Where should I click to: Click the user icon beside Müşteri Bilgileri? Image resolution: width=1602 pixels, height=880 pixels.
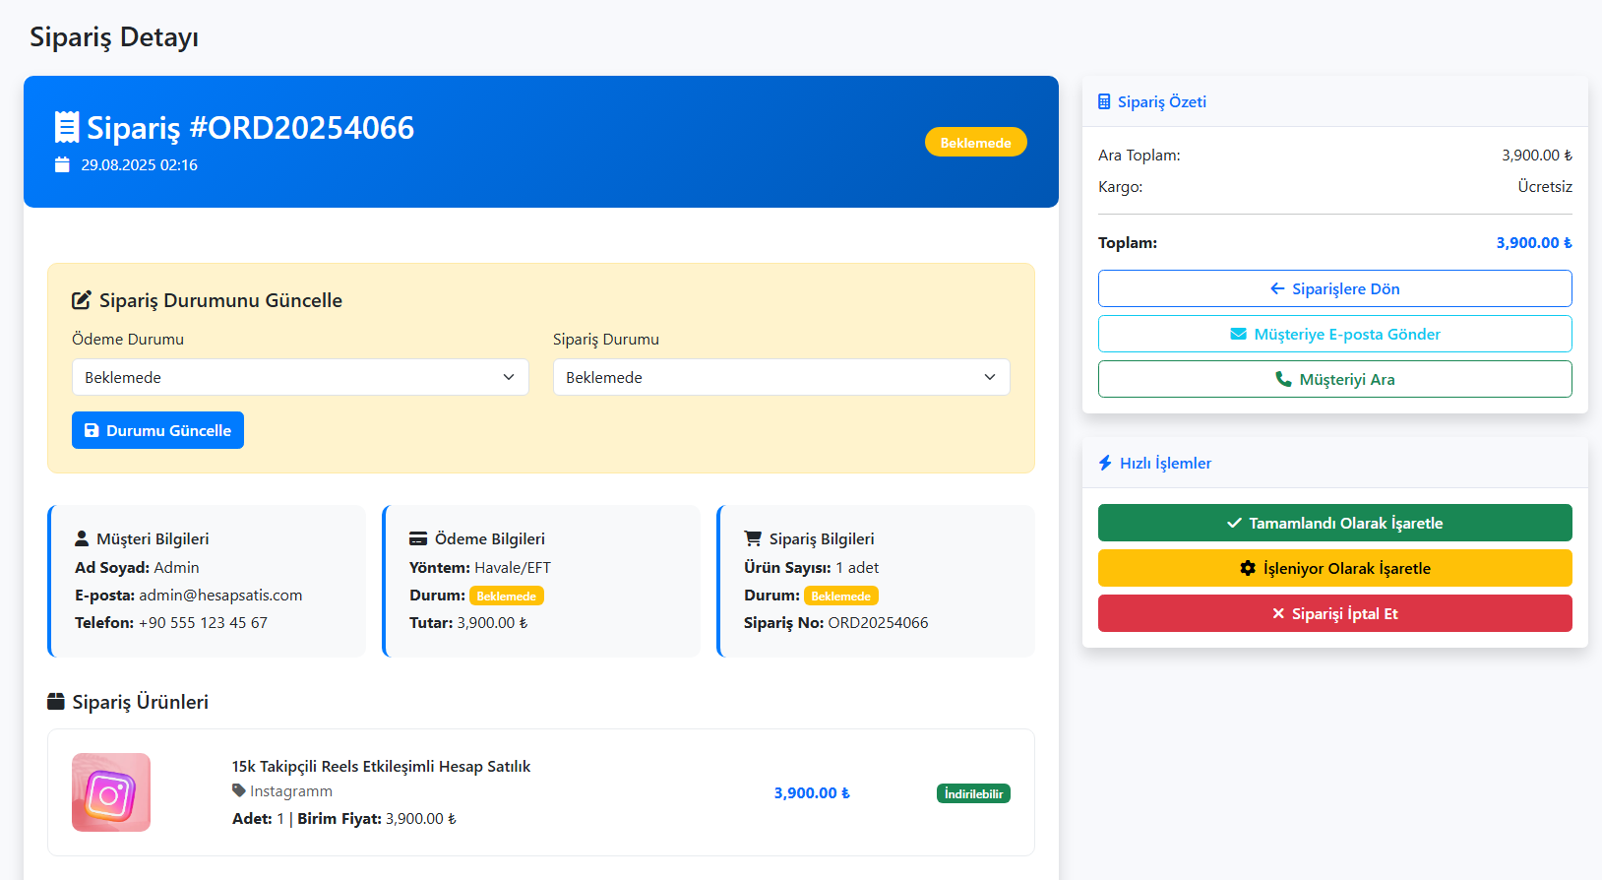[x=82, y=538]
